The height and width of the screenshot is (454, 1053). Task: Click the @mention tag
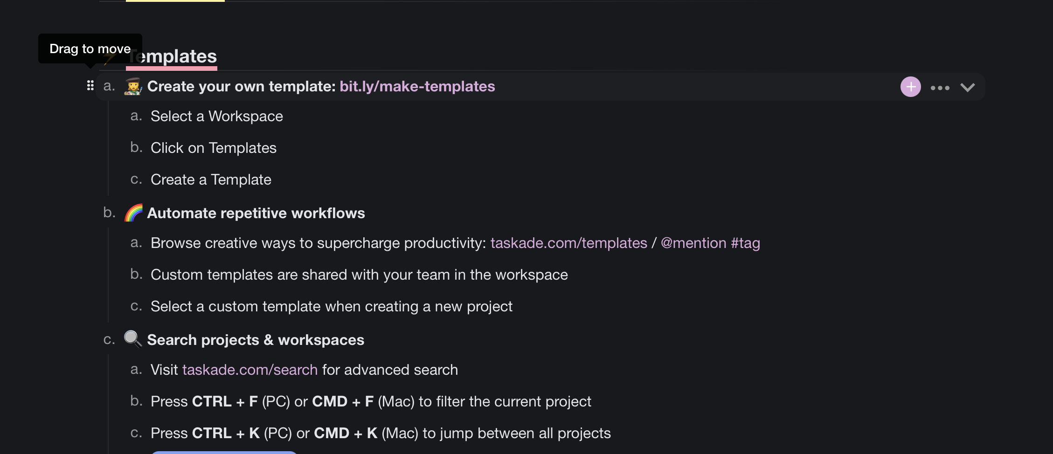tap(693, 243)
